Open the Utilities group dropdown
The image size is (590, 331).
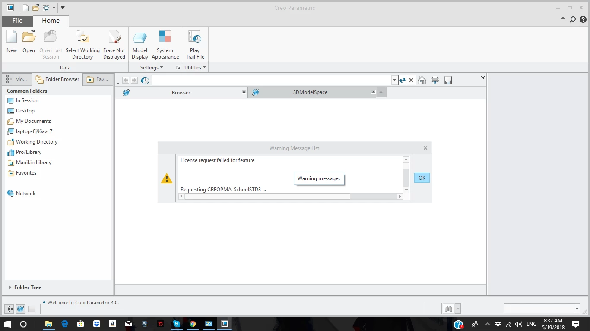coord(195,68)
